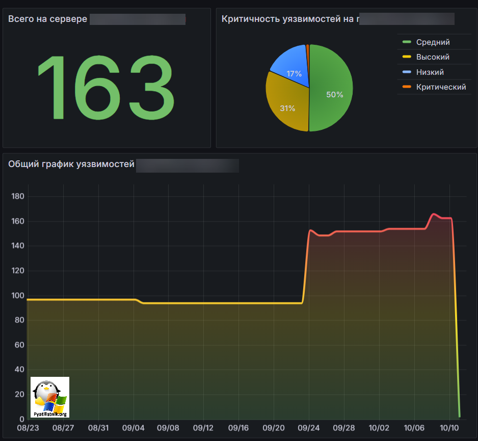Click the Pyatilistnik.org penguin logo
The width and height of the screenshot is (478, 441).
(x=49, y=397)
